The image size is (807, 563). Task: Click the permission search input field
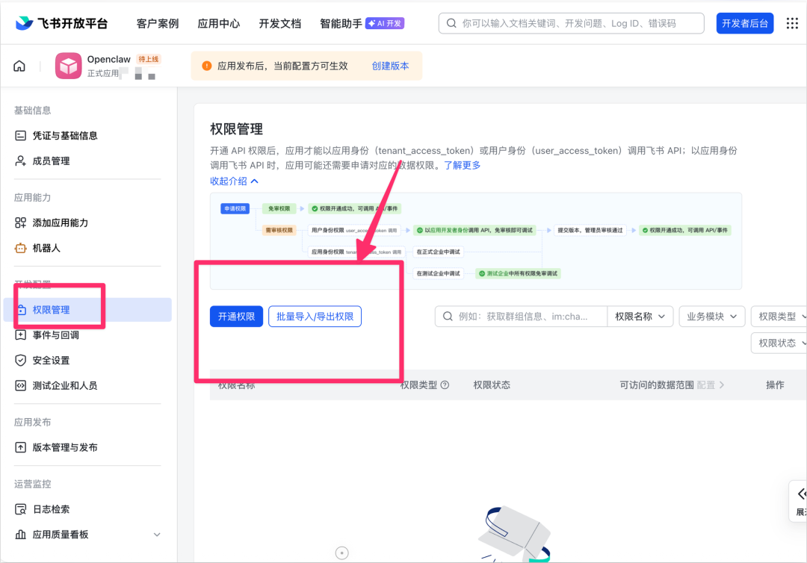pyautogui.click(x=523, y=316)
